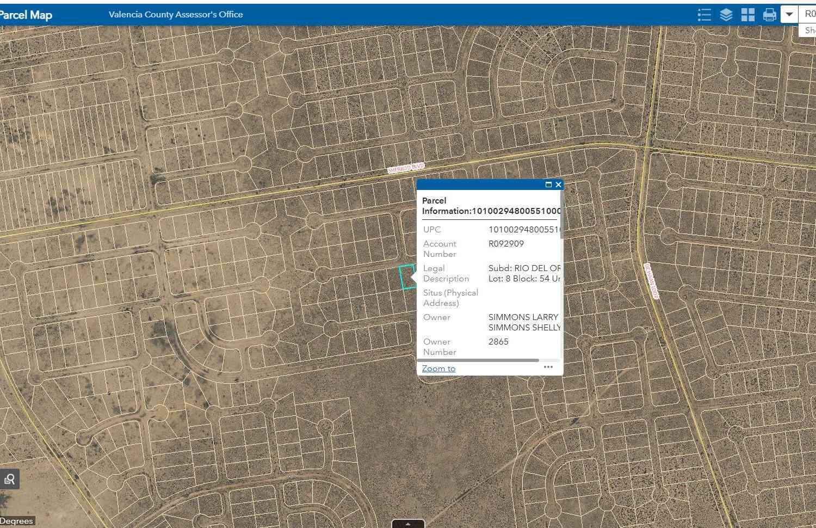Image resolution: width=816 pixels, height=528 pixels.
Task: Close the Parcel Information popup
Action: coord(558,185)
